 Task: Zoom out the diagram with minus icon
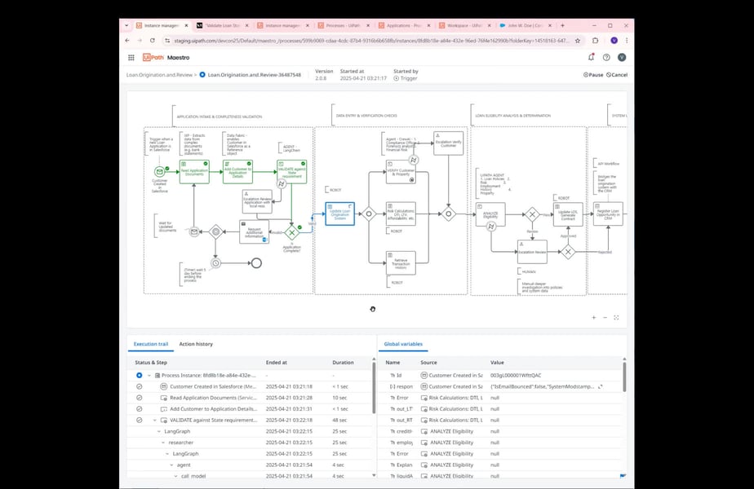[x=605, y=318]
